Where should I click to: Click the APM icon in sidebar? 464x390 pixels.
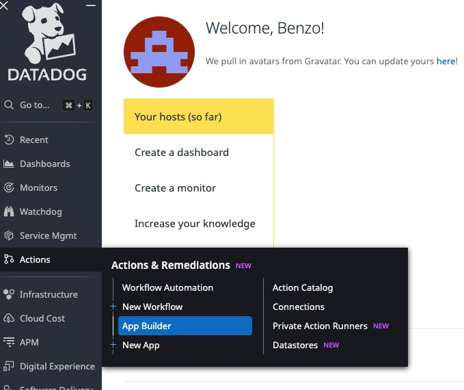click(x=9, y=342)
